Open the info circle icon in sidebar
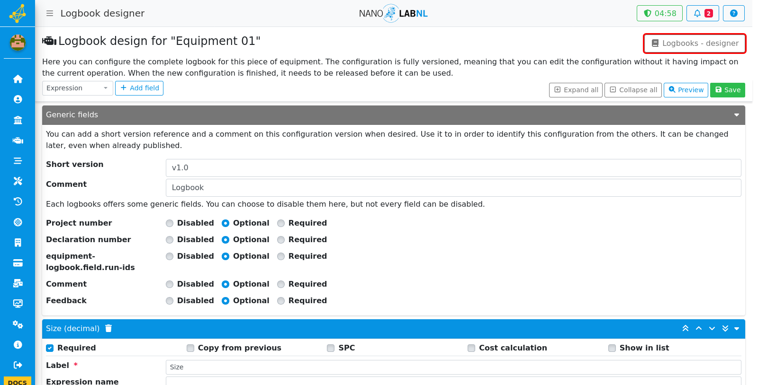The image size is (758, 385). 18,345
